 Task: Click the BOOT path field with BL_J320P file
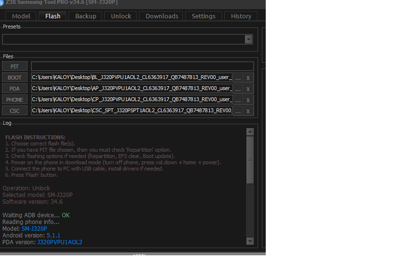click(132, 78)
